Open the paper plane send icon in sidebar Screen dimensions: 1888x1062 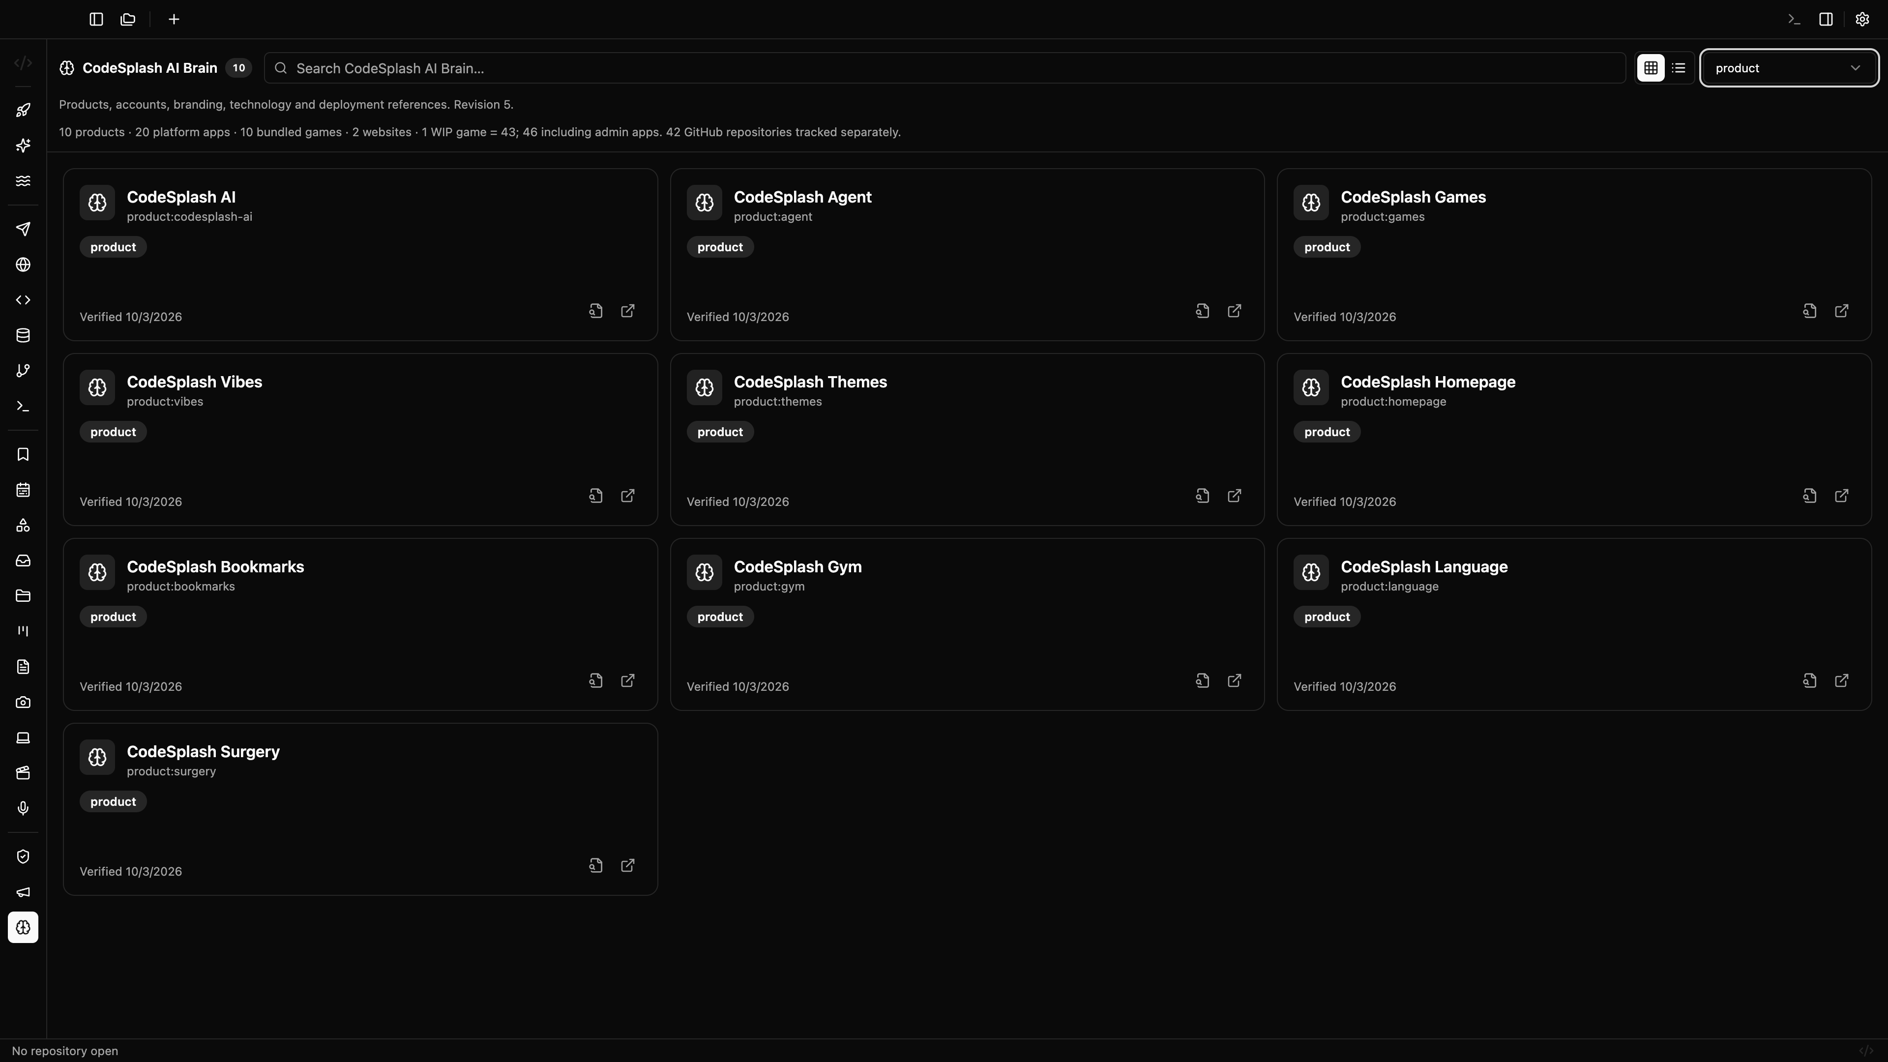point(23,230)
